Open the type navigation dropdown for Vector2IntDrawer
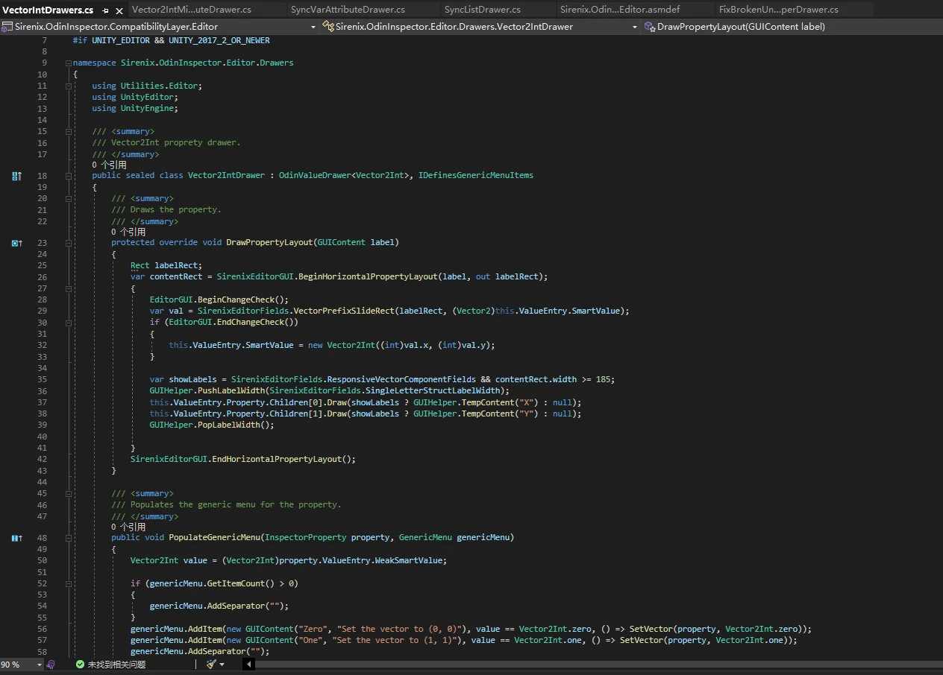The height and width of the screenshot is (675, 943). pyautogui.click(x=481, y=26)
